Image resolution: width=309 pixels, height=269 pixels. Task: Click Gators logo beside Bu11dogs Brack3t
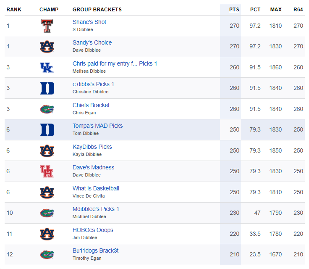[47, 255]
